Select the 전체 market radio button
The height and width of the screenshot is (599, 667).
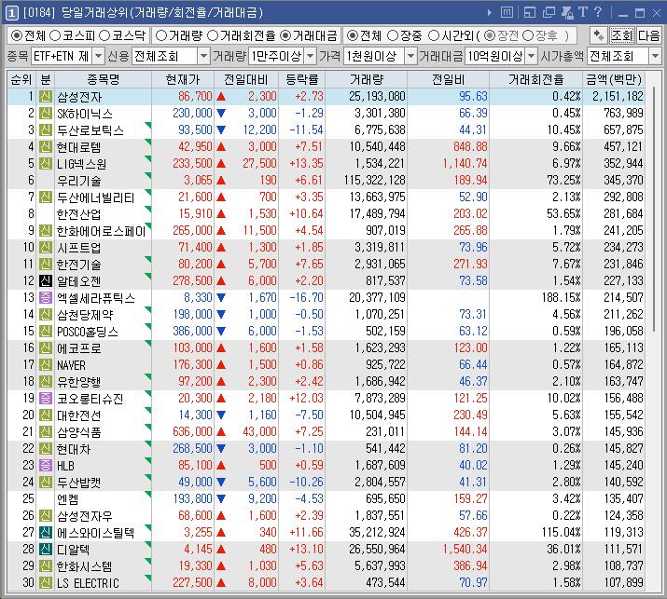point(17,35)
